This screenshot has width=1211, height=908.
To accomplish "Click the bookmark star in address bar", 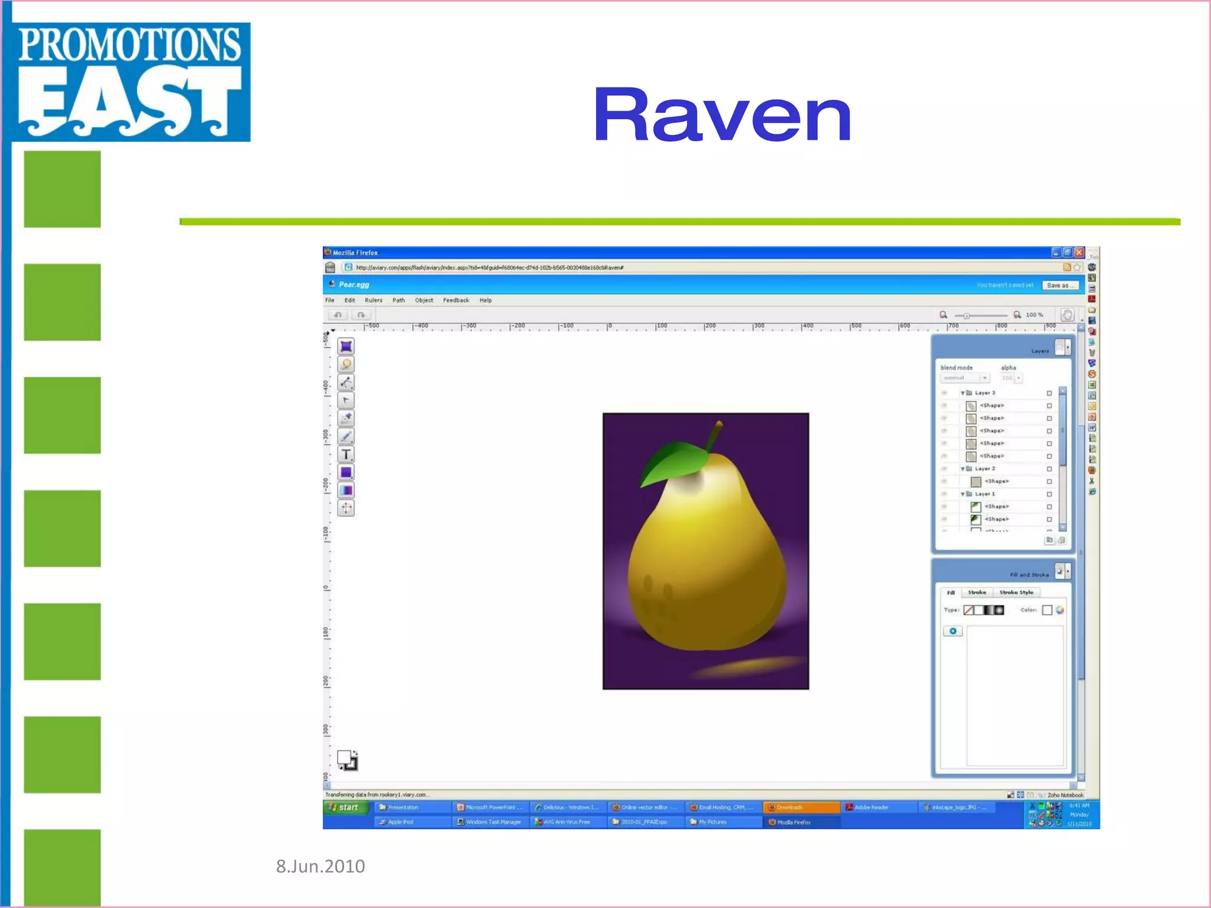I will (x=1077, y=267).
